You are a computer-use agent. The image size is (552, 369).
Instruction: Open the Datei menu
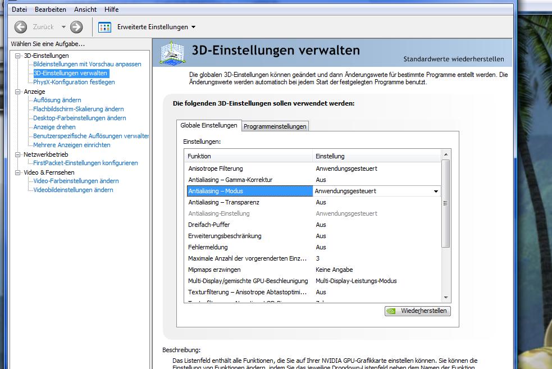19,10
